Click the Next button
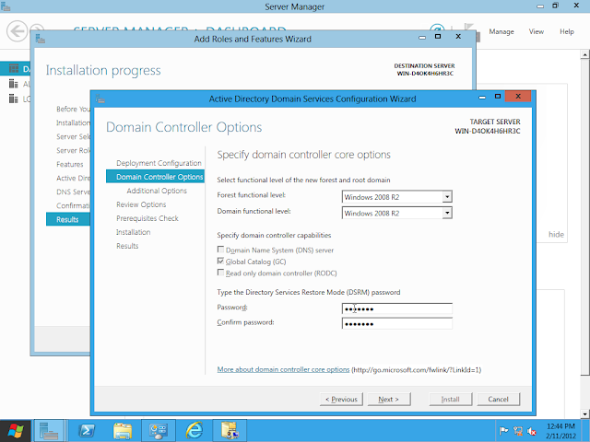590x442 pixels. tap(389, 399)
